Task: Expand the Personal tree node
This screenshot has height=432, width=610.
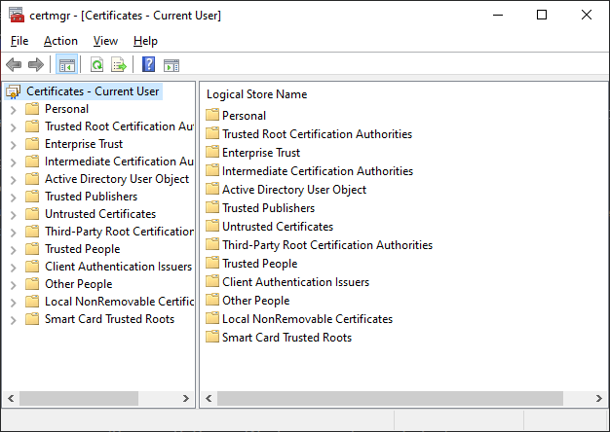Action: (13, 109)
